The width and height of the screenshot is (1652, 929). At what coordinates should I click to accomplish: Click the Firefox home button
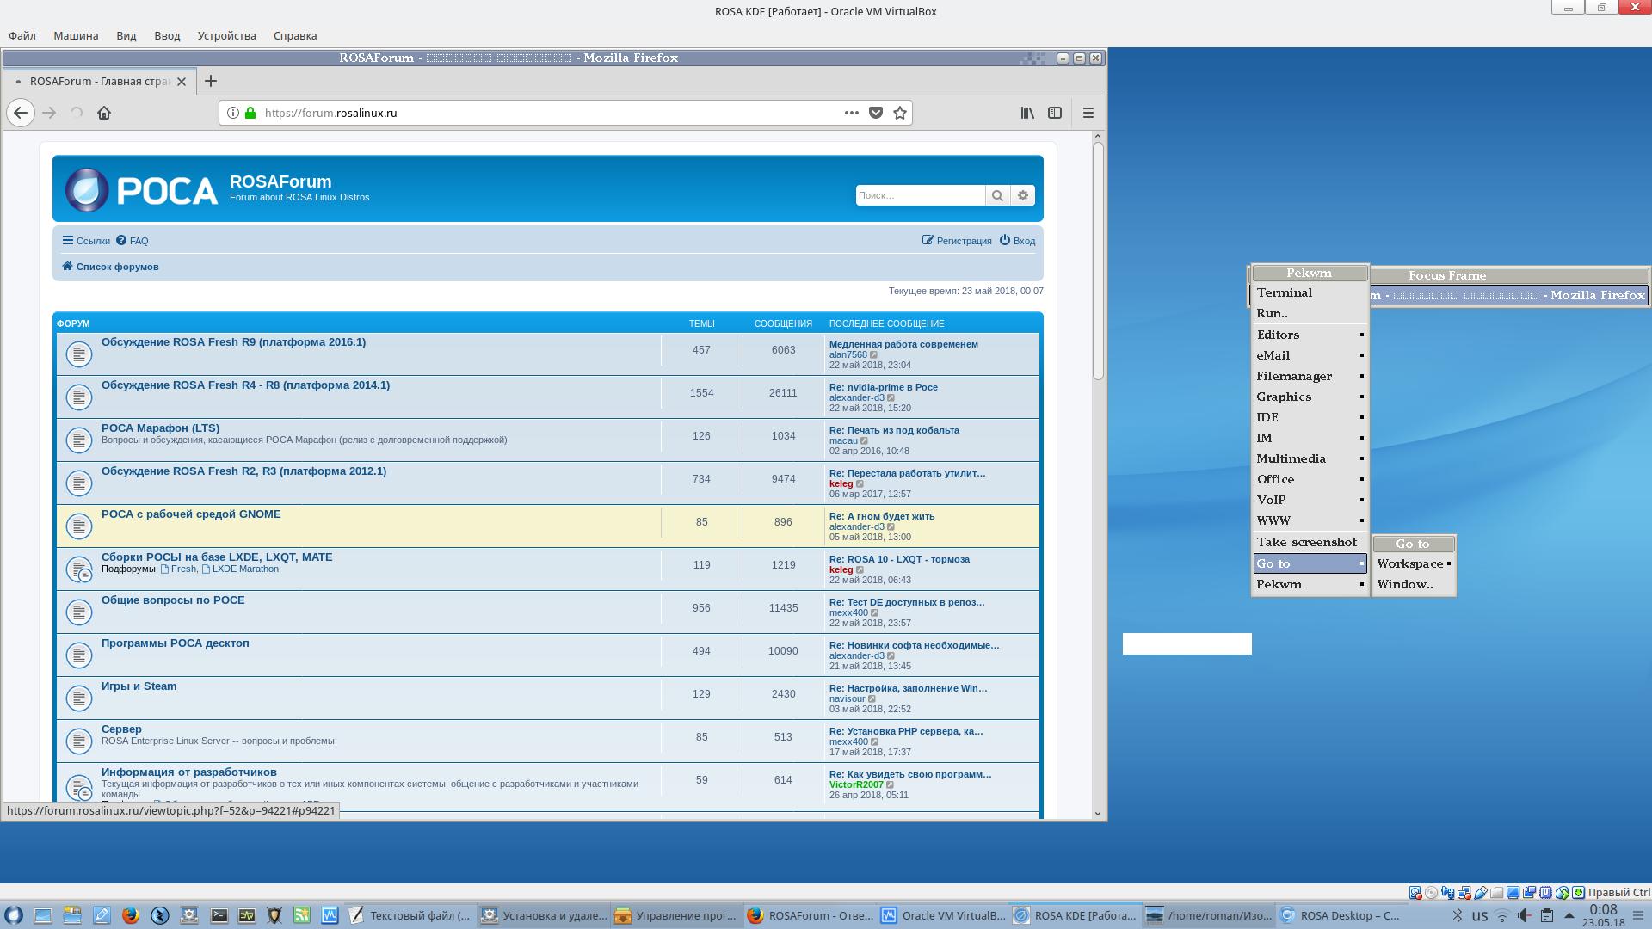[x=104, y=113]
